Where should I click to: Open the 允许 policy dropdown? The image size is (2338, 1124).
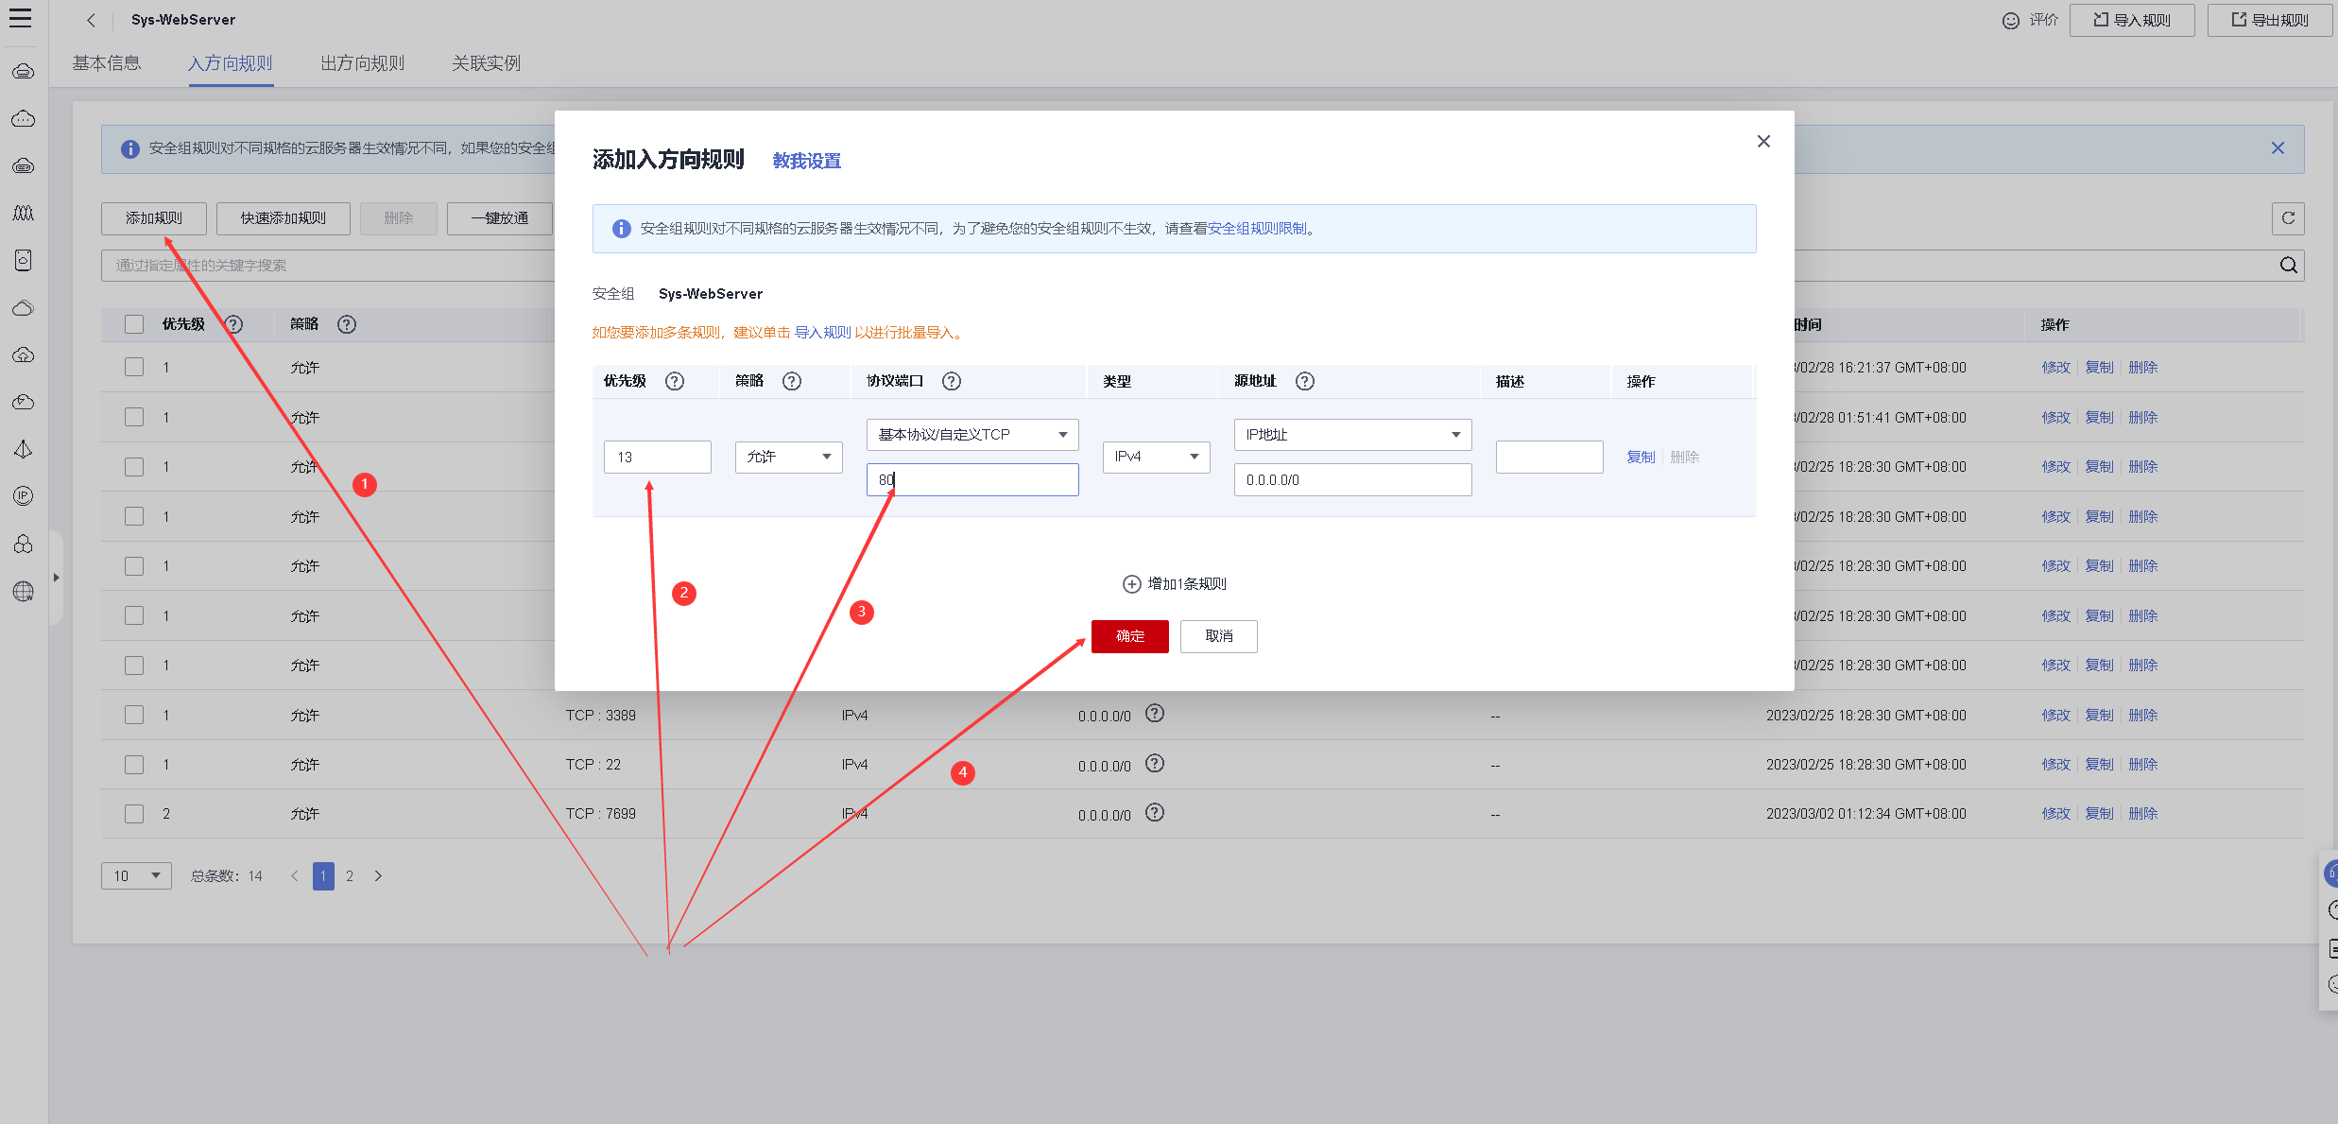pyautogui.click(x=788, y=457)
